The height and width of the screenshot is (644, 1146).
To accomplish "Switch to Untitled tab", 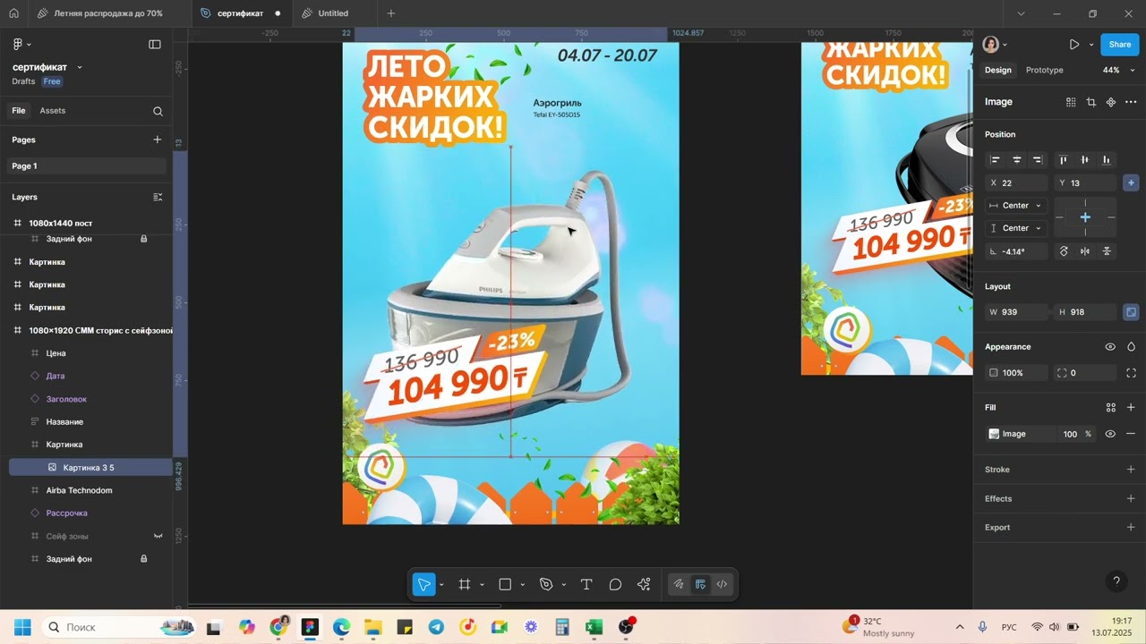I will tap(333, 13).
